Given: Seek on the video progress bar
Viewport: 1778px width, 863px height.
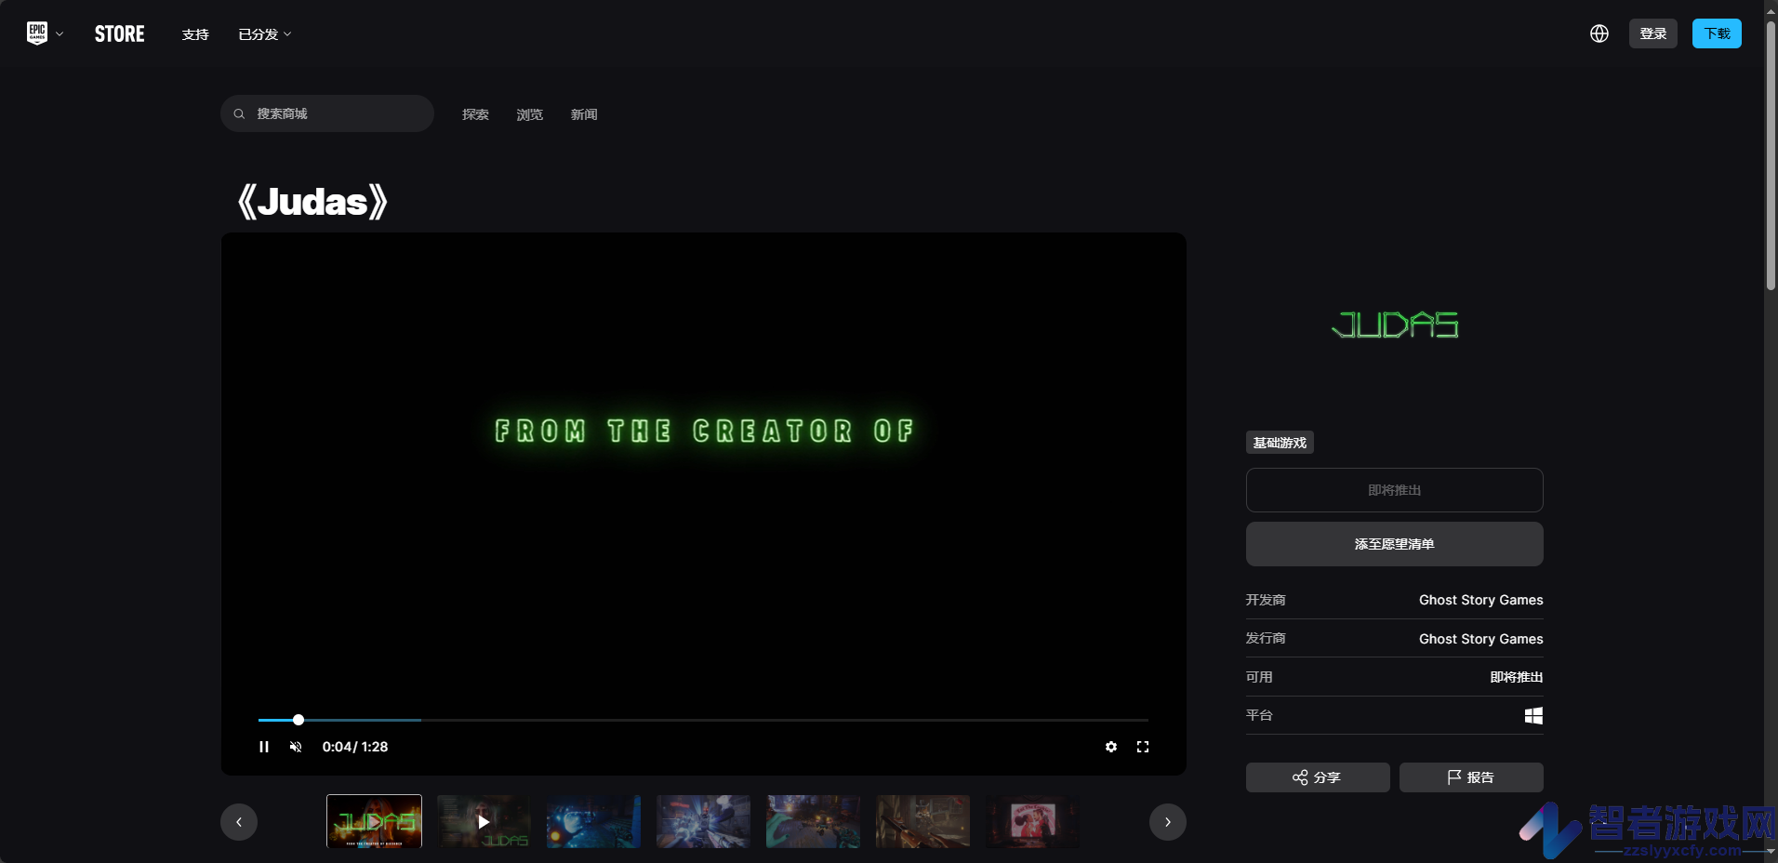Looking at the screenshot, I should tap(703, 720).
